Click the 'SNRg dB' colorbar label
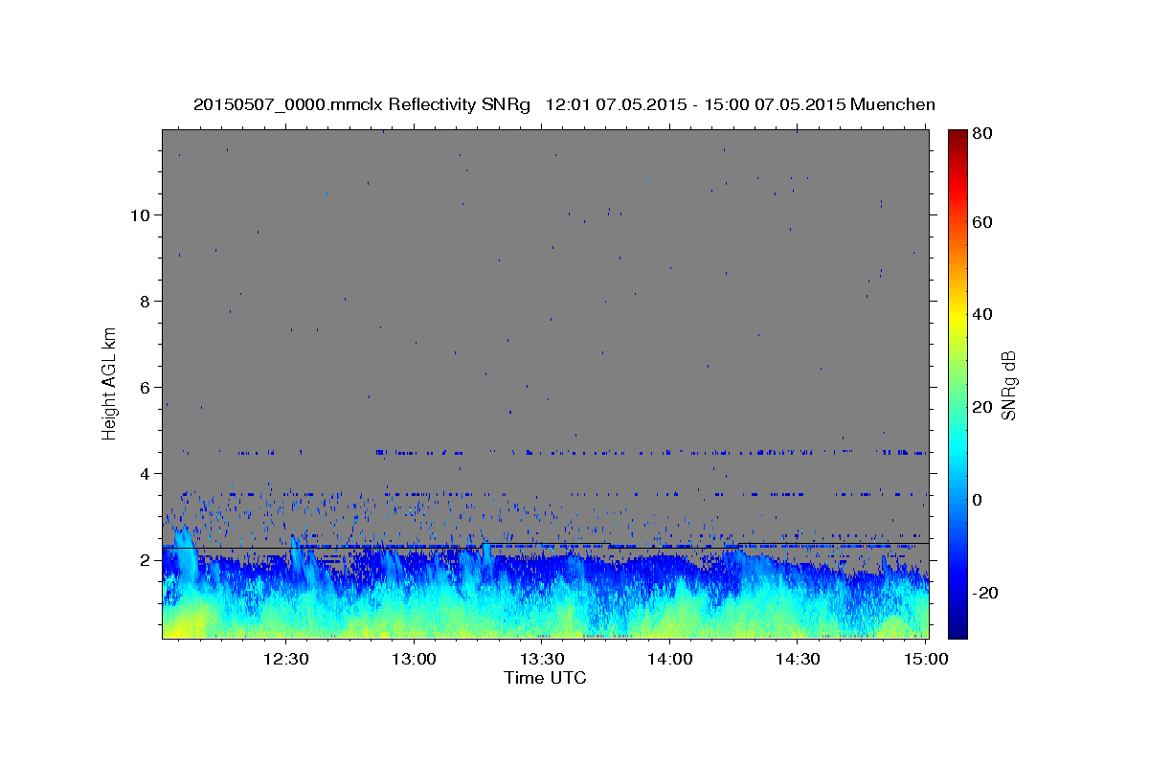 (1008, 385)
